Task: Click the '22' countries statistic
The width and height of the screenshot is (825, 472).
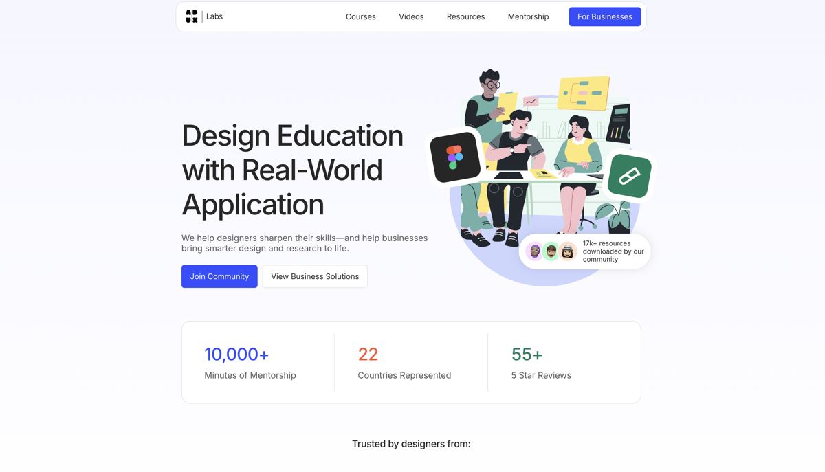Action: click(368, 354)
